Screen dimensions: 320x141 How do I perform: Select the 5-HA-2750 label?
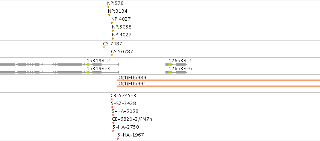click(x=126, y=127)
